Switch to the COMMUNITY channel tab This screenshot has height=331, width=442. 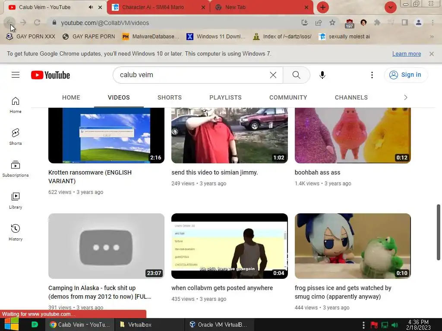288,97
